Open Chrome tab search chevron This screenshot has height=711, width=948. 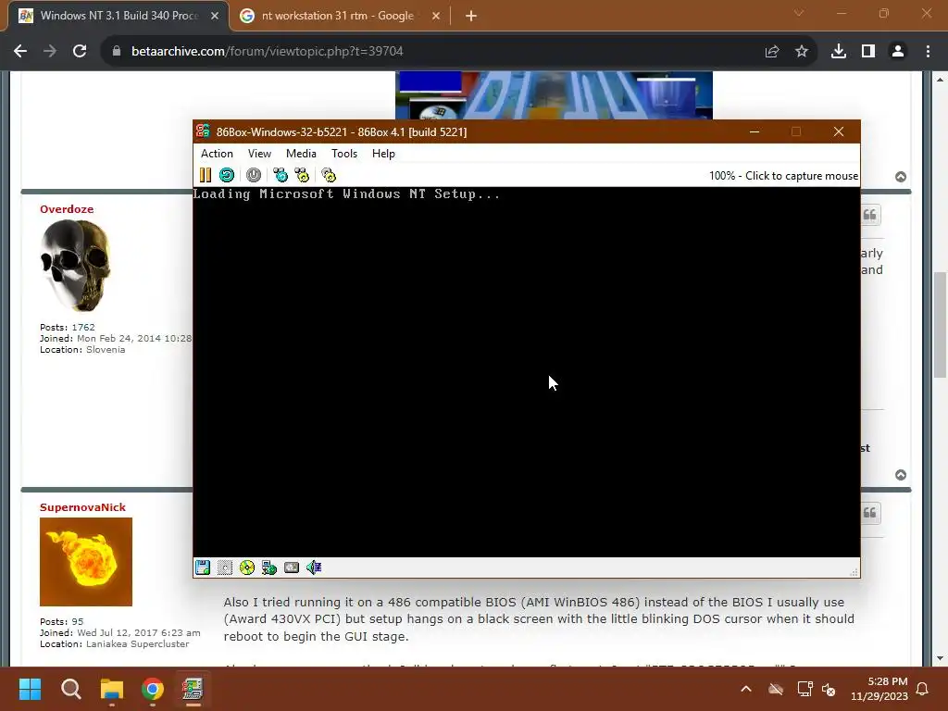[799, 13]
